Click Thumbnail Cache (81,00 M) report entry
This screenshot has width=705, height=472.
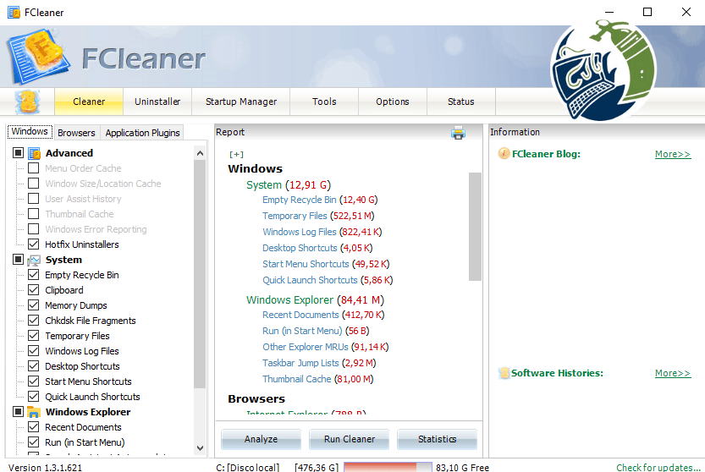pyautogui.click(x=318, y=379)
